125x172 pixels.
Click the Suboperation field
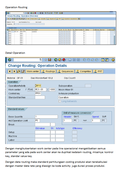coord(88,86)
